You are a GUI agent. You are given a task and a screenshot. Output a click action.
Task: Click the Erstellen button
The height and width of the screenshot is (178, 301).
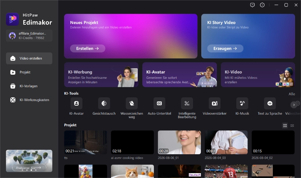click(x=88, y=49)
